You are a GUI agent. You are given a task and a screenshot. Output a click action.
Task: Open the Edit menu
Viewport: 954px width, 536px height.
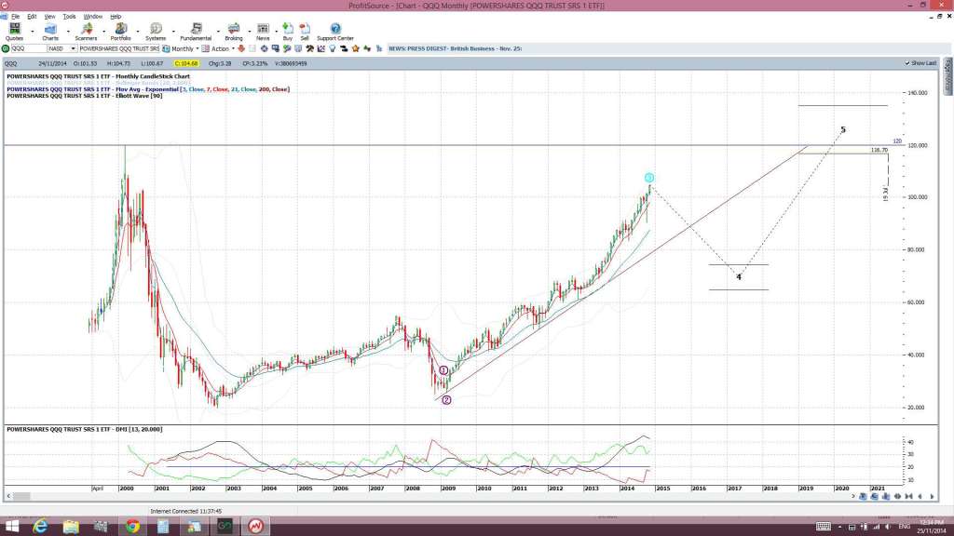(32, 17)
